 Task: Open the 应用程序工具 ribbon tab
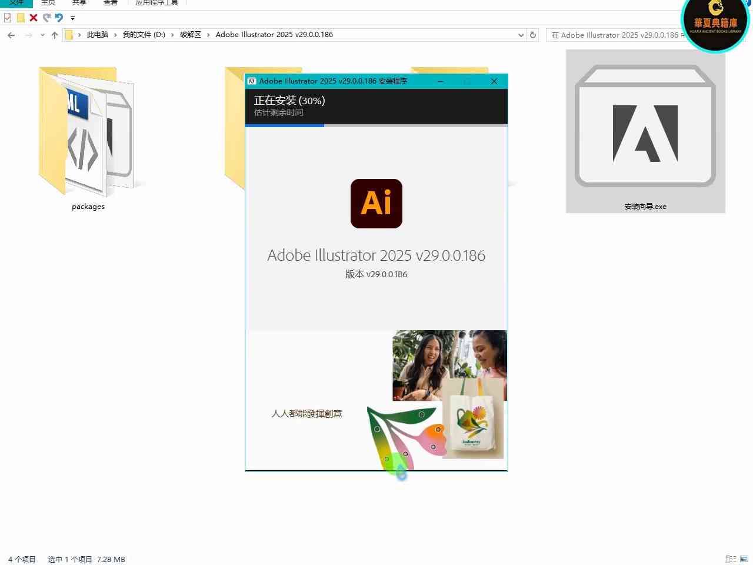click(157, 3)
